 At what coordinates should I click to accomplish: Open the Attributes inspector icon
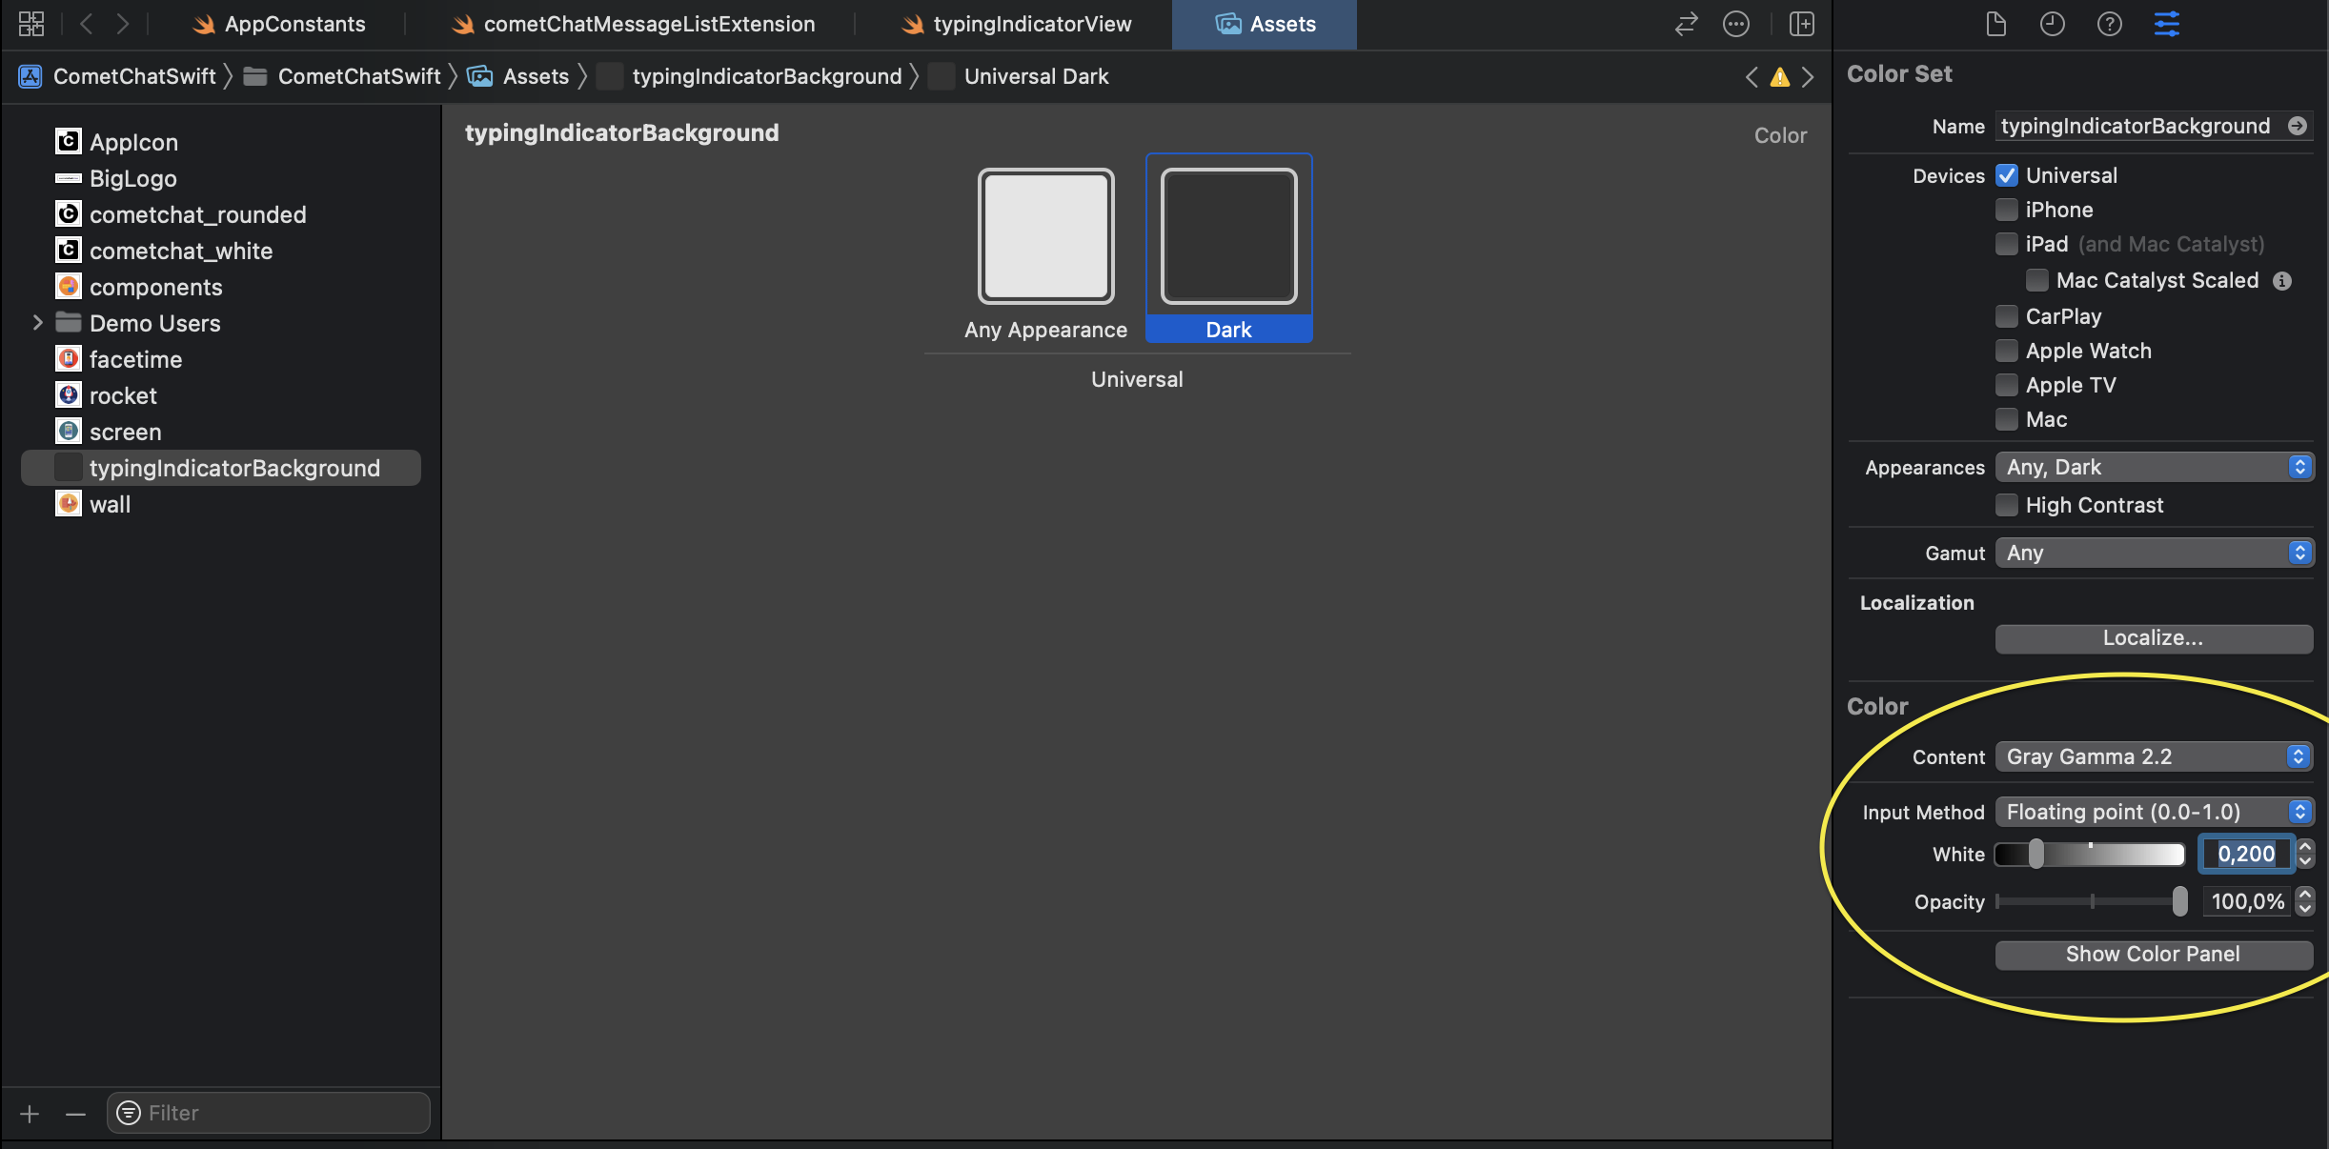[2166, 24]
